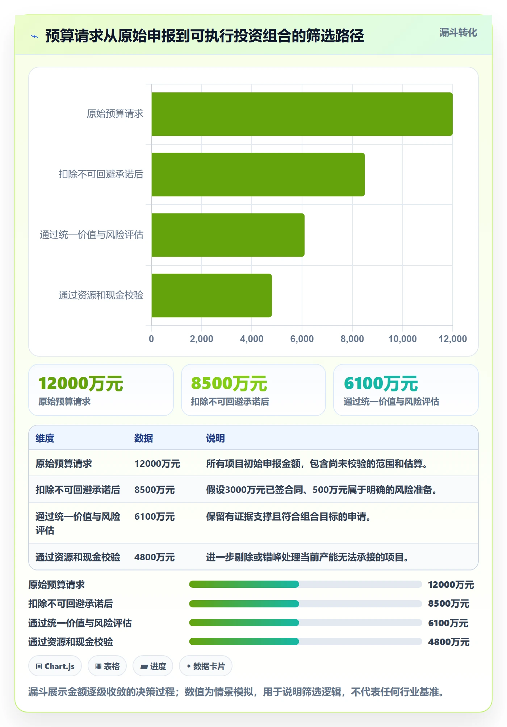Click the 通过统一价值与风险评估 progress bar
Viewport: 507px width, 727px height.
(306, 623)
